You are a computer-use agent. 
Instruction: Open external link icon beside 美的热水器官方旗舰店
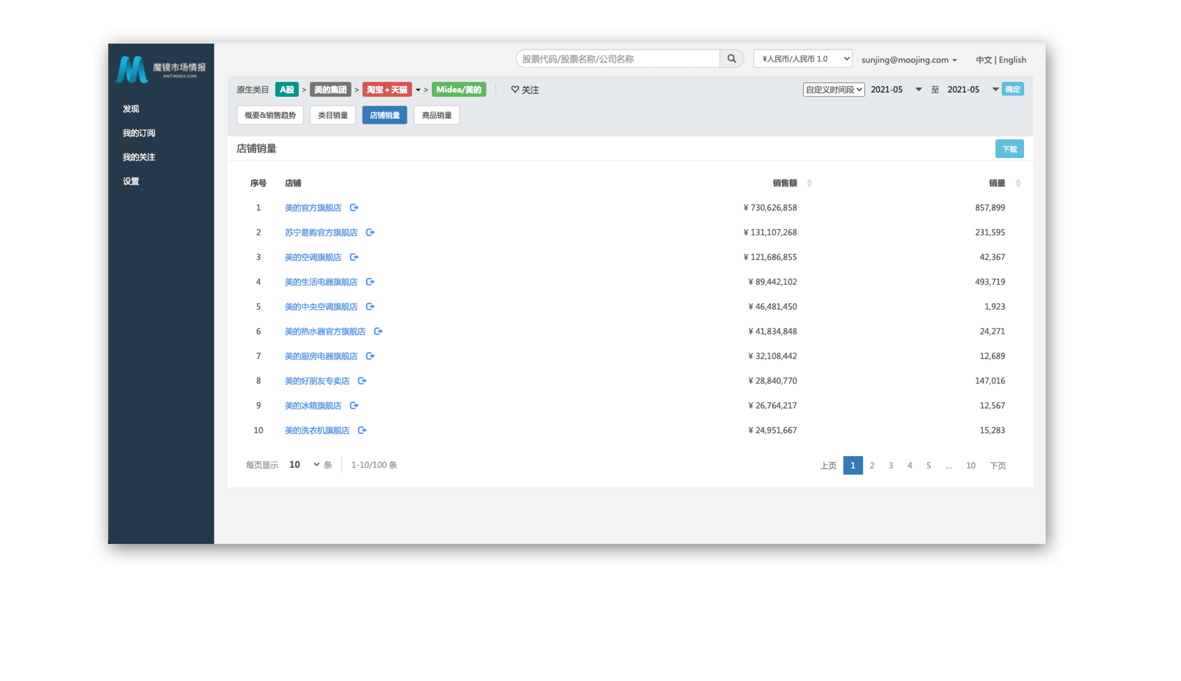[x=378, y=331]
